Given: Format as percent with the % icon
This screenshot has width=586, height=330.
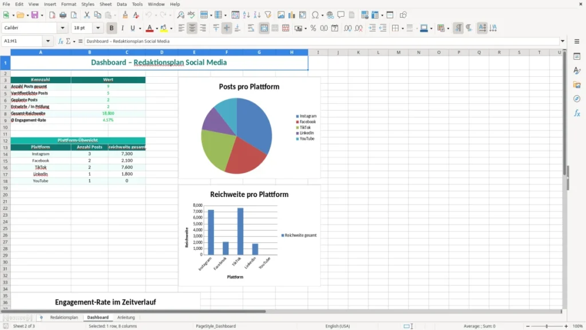Looking at the screenshot, I should point(313,28).
